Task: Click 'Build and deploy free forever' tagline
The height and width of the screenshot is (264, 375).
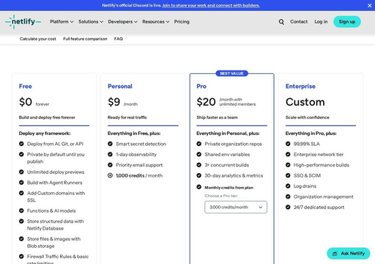Action: click(x=47, y=117)
